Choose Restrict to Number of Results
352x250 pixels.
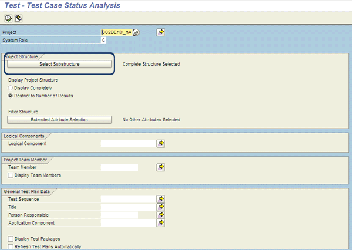click(11, 96)
